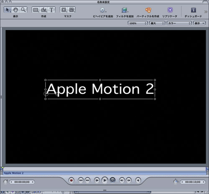
Task: Open the resolution quality dropdown beside 100%
Action: click(157, 23)
